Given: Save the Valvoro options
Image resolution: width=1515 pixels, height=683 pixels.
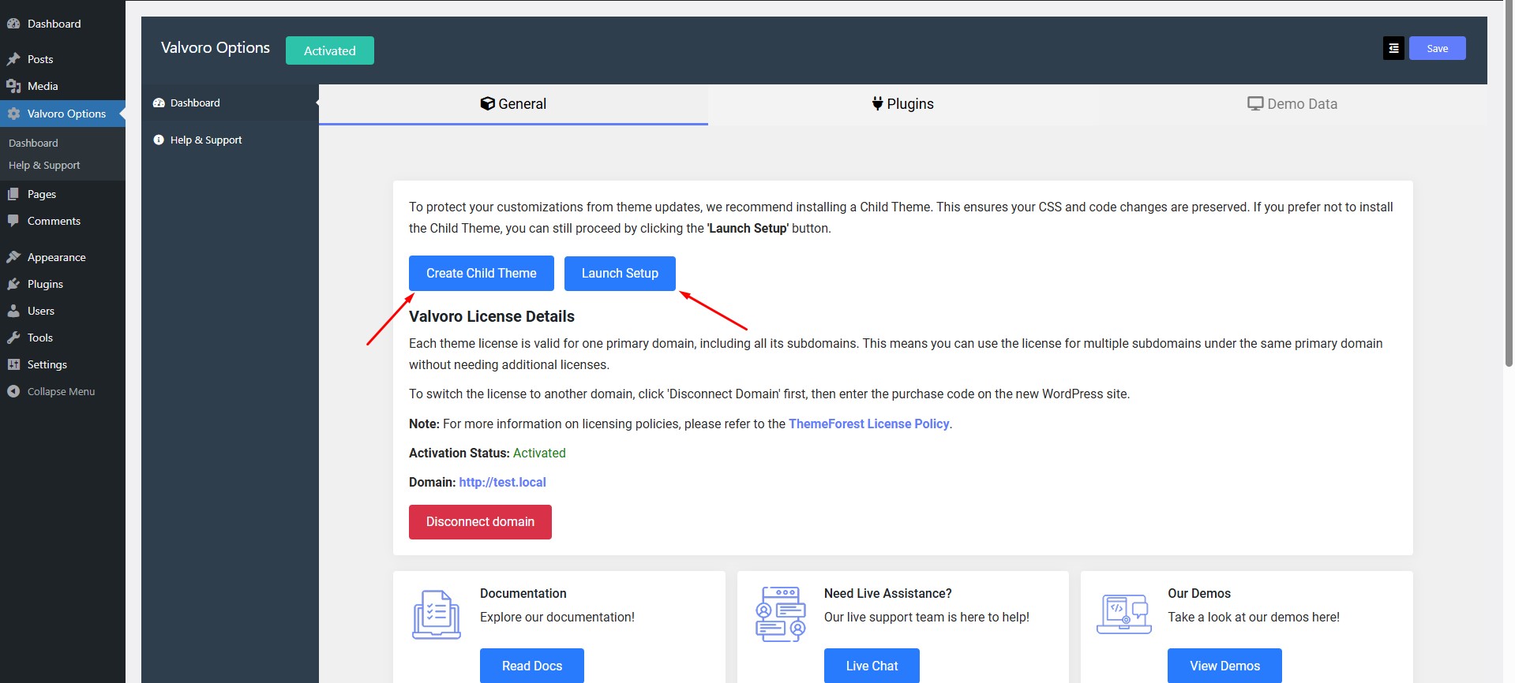Looking at the screenshot, I should coord(1437,49).
